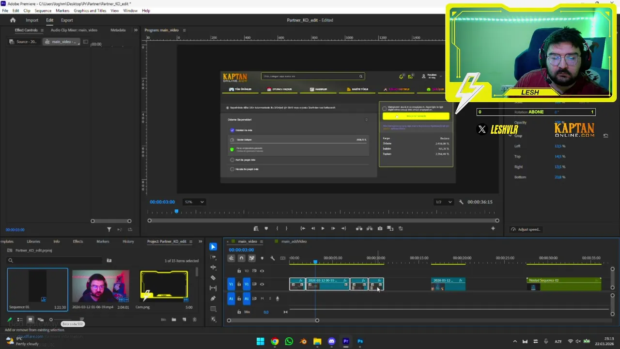This screenshot has width=620, height=349.
Task: Switch to the Import workspace
Action: click(32, 20)
